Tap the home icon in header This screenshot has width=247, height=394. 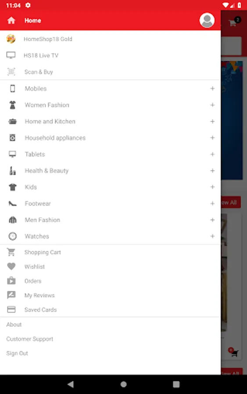pyautogui.click(x=11, y=20)
